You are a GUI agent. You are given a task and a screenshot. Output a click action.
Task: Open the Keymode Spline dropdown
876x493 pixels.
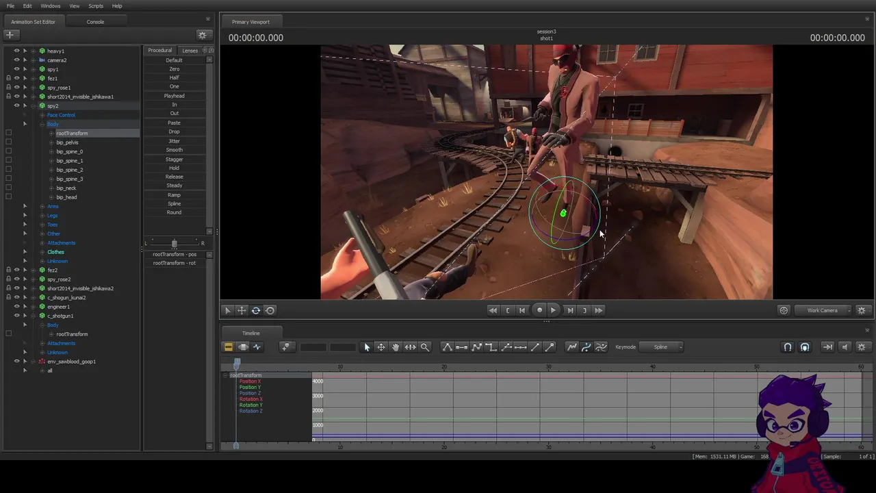click(661, 347)
